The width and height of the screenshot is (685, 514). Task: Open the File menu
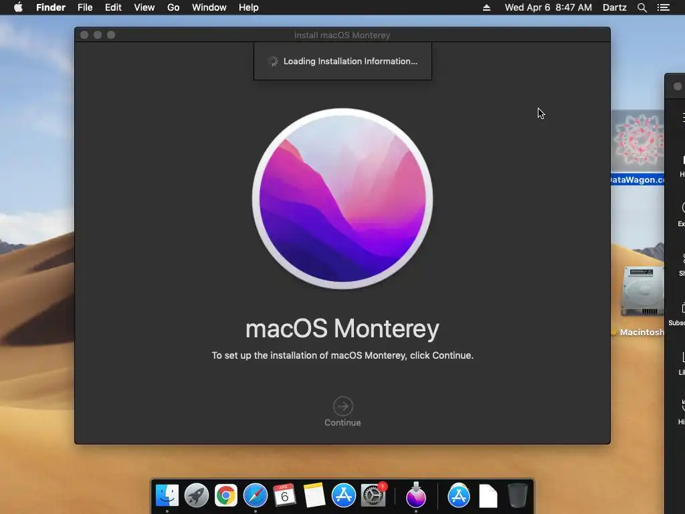coord(85,7)
